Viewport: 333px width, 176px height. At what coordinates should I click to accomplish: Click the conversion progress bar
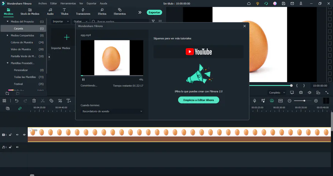(x=112, y=75)
